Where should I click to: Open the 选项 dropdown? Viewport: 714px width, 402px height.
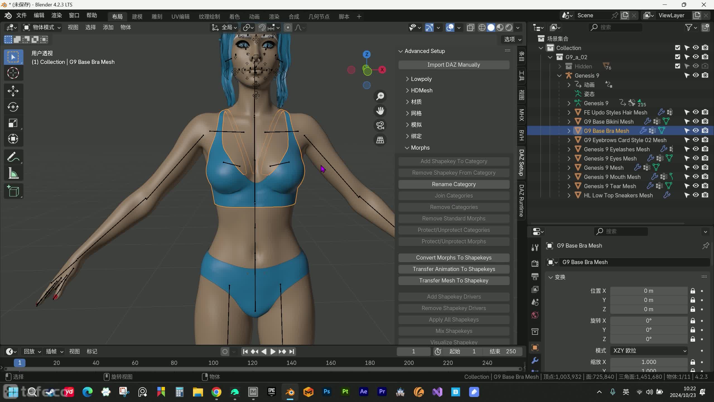pos(512,39)
